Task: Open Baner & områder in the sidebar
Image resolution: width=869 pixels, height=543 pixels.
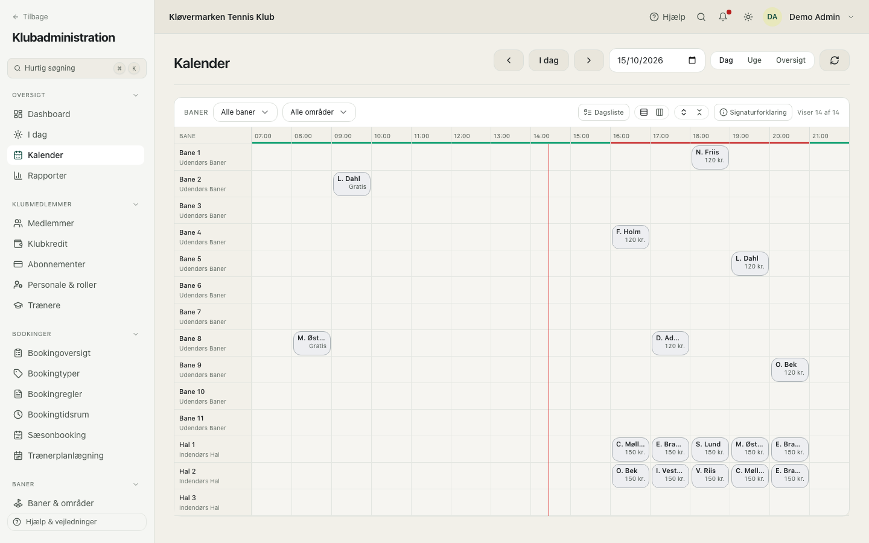Action: click(x=75, y=503)
